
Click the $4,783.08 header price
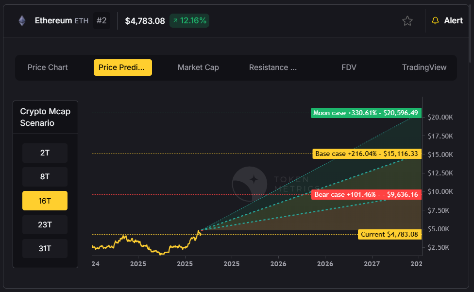[x=145, y=21]
